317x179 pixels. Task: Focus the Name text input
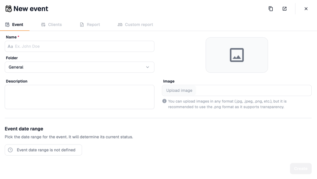[83, 46]
